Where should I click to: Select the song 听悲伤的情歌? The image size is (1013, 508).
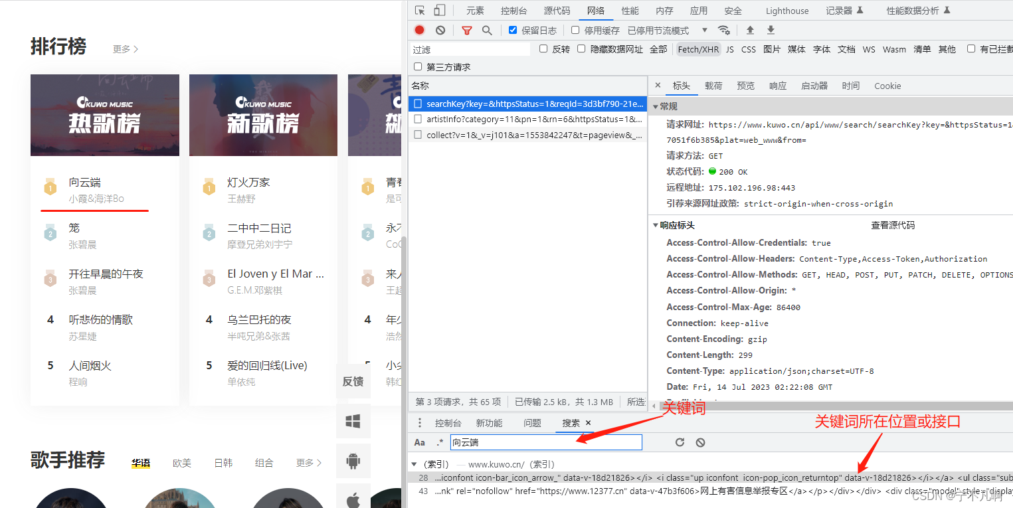100,319
